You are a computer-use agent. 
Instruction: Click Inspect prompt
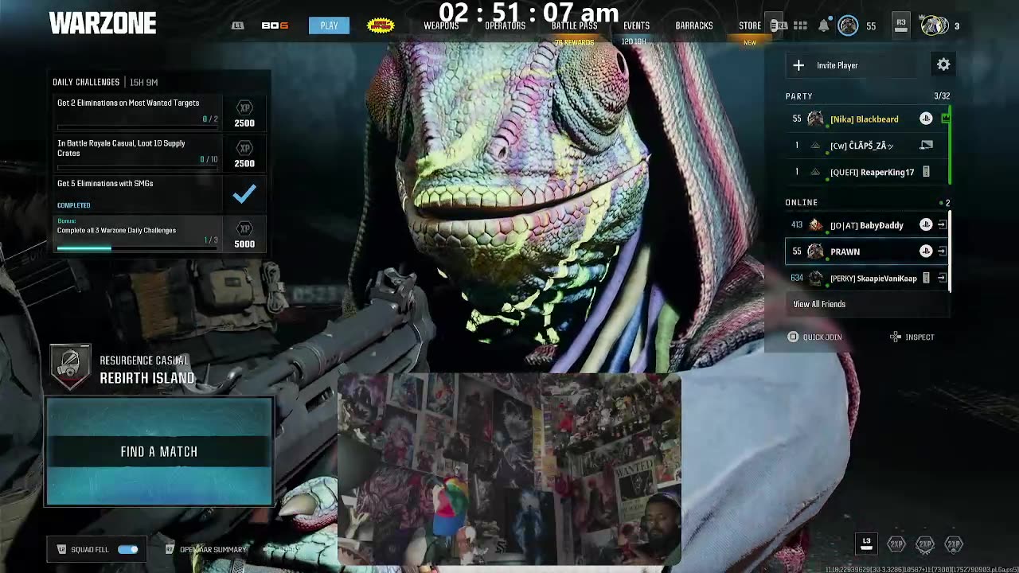912,337
